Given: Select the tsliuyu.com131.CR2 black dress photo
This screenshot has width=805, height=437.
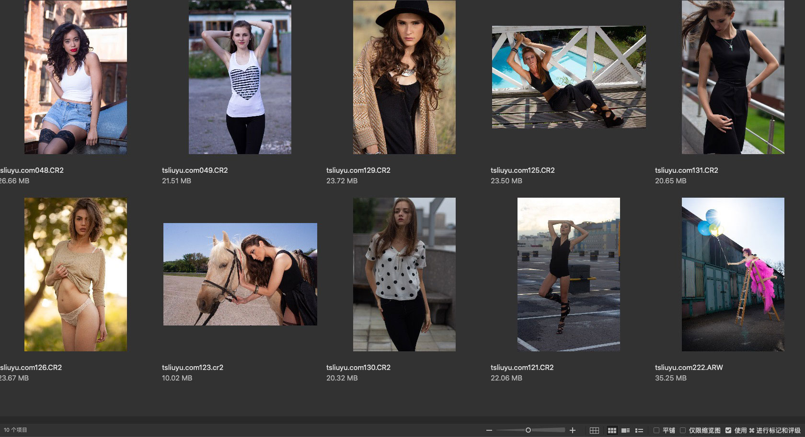Looking at the screenshot, I should click(x=733, y=77).
